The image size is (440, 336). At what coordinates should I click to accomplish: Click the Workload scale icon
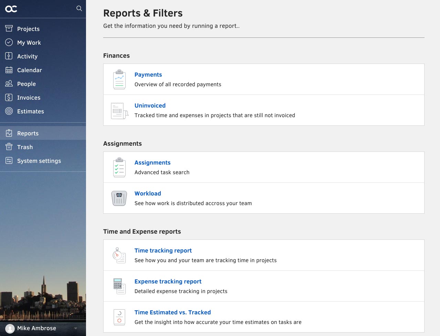pyautogui.click(x=119, y=198)
